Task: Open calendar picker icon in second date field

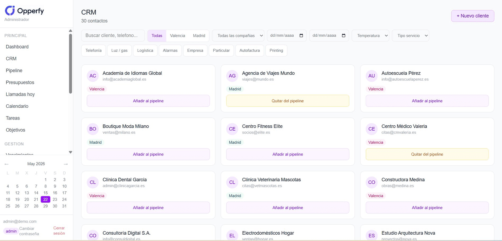Action: pos(343,36)
